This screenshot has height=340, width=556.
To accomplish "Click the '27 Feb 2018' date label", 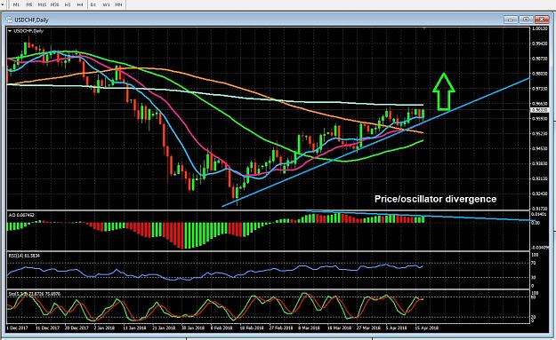I will tap(281, 328).
